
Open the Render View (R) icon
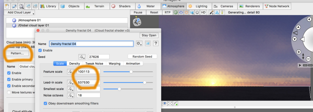(x=28, y=6)
